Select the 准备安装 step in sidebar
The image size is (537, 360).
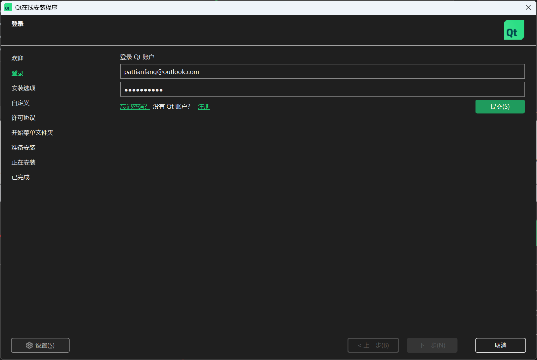click(23, 148)
